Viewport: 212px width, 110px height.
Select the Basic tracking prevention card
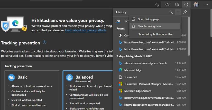tap(32, 90)
